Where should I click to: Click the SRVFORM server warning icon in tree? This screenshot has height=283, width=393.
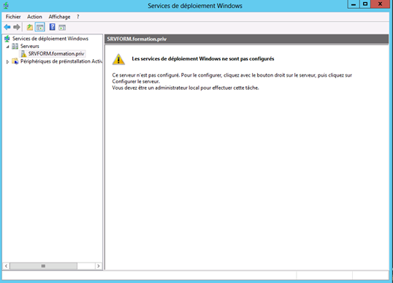click(x=23, y=53)
